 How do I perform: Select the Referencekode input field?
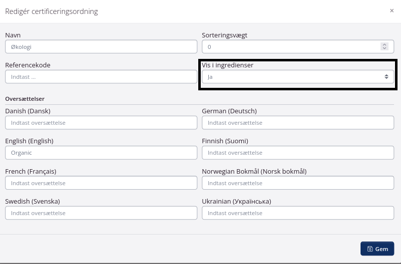point(101,77)
